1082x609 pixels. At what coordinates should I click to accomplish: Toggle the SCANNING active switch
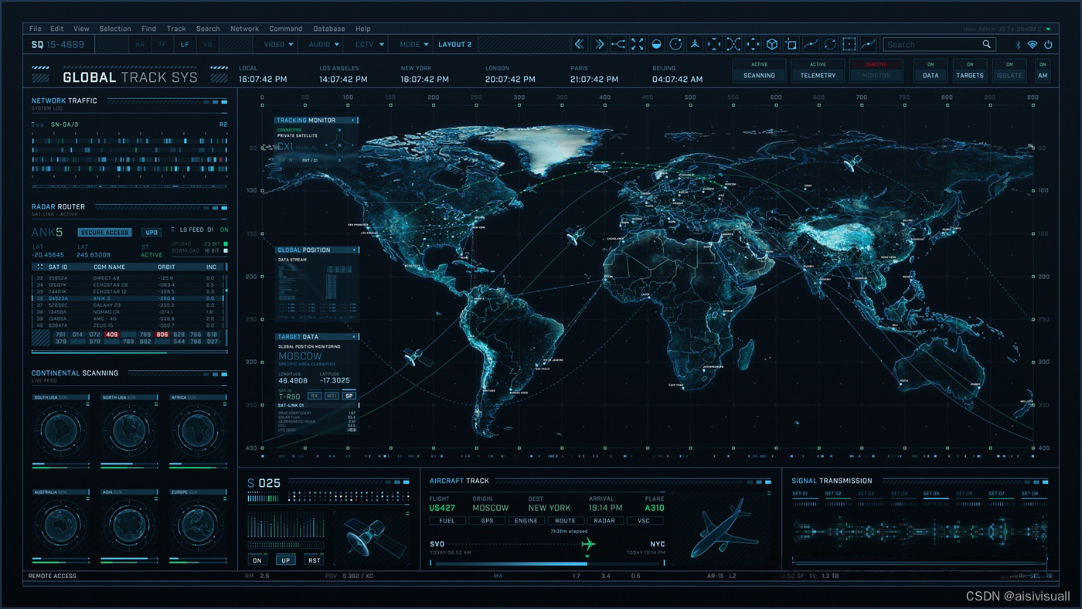click(759, 70)
